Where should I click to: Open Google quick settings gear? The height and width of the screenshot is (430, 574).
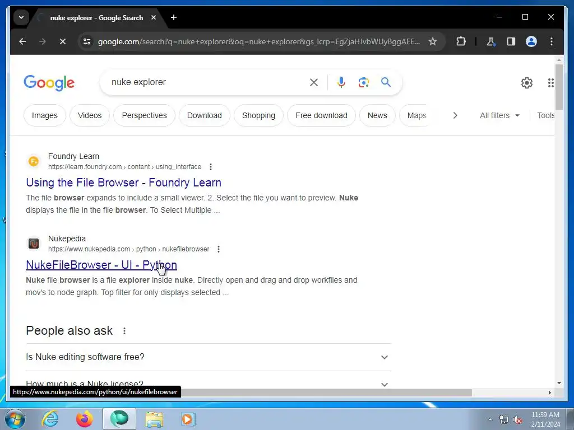(527, 83)
